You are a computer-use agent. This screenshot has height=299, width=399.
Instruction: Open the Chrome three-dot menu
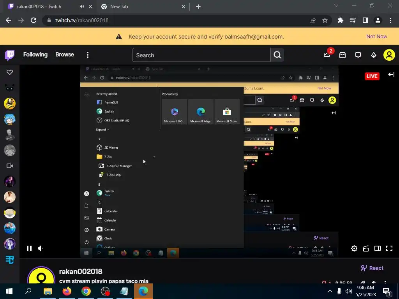tap(390, 20)
